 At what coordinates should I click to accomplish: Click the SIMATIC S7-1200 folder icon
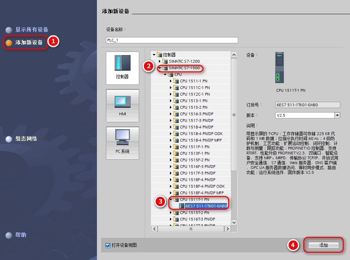pos(165,61)
